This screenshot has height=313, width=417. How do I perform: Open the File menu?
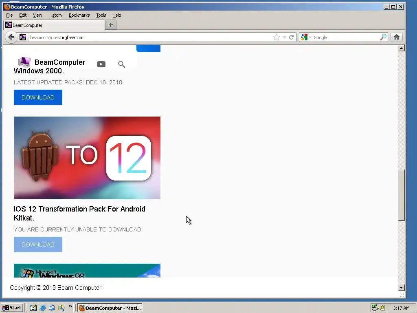[x=9, y=15]
